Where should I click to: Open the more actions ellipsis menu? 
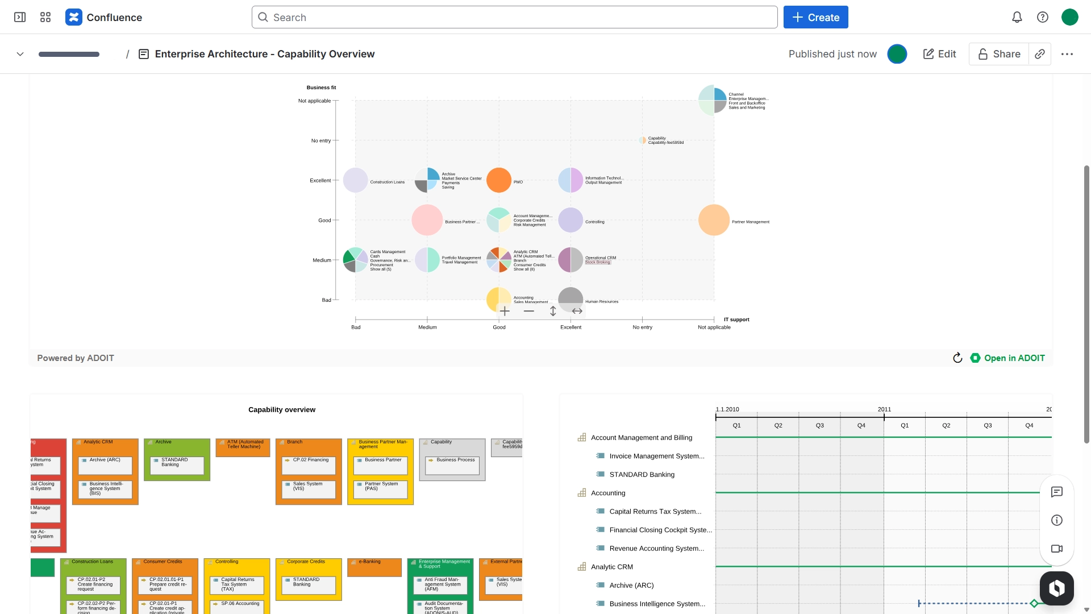click(x=1067, y=54)
